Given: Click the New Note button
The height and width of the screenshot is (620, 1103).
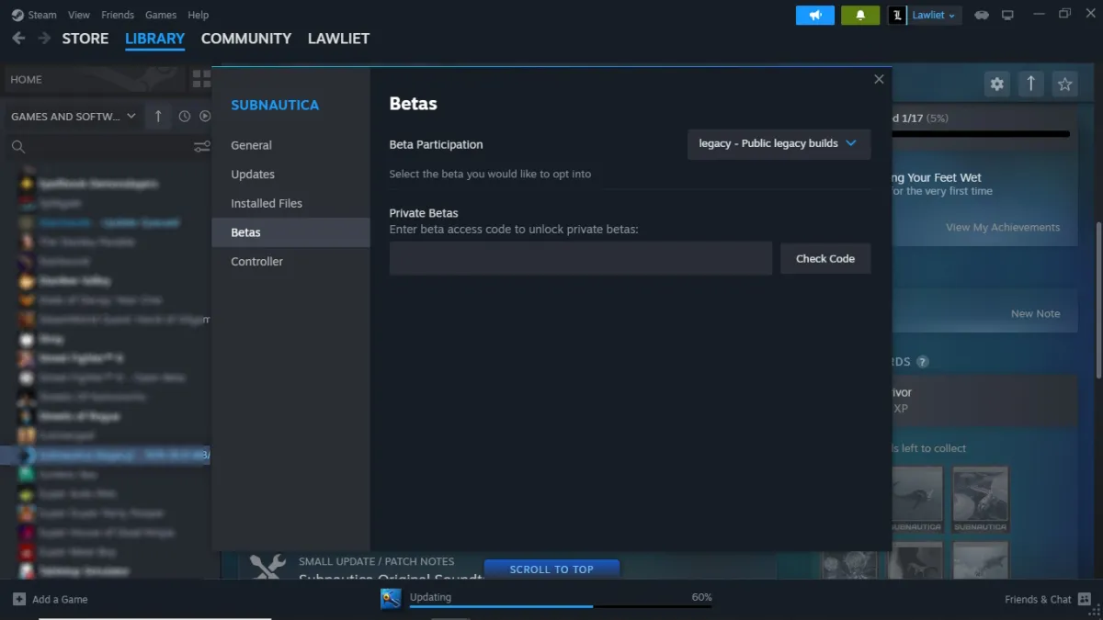Looking at the screenshot, I should point(1035,313).
